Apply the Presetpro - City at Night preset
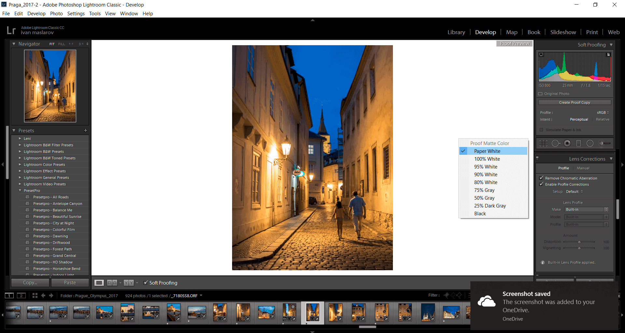 [x=53, y=223]
